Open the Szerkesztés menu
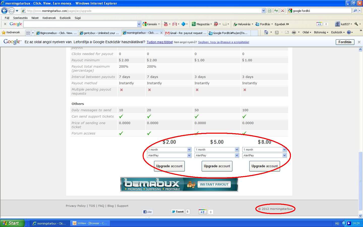The height and width of the screenshot is (227, 363). tap(20, 18)
